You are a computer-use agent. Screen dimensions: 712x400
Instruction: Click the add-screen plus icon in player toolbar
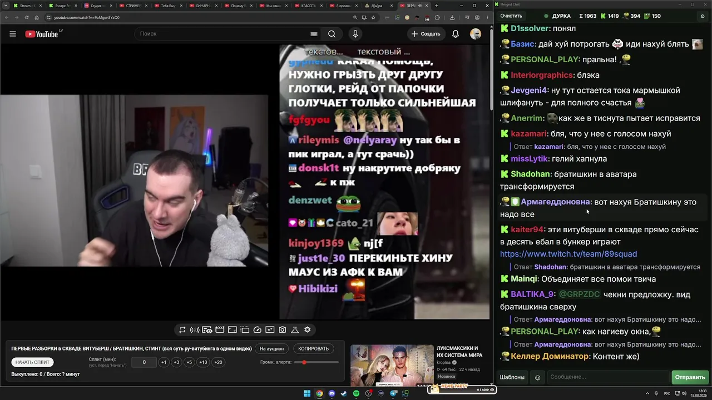[x=270, y=330]
